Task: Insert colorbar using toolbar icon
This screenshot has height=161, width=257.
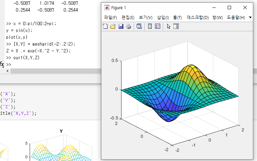Action: [x=150, y=26]
